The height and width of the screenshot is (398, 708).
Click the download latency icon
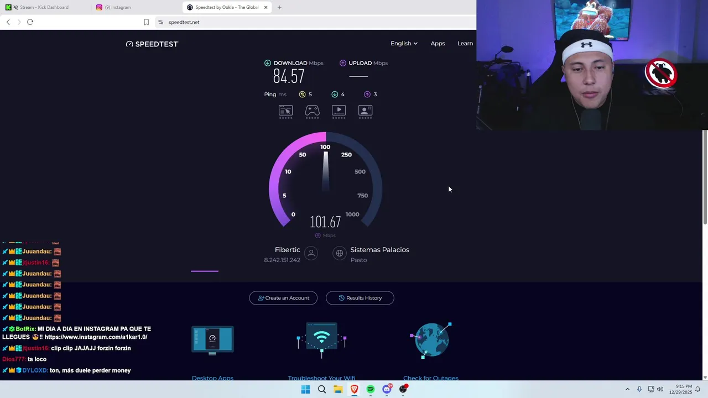(335, 95)
